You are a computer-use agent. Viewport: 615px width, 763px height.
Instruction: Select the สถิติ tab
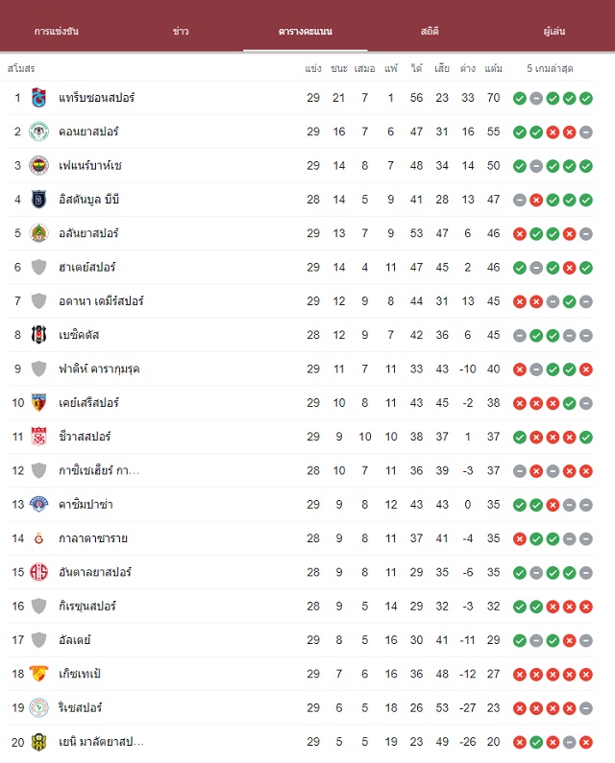(430, 31)
